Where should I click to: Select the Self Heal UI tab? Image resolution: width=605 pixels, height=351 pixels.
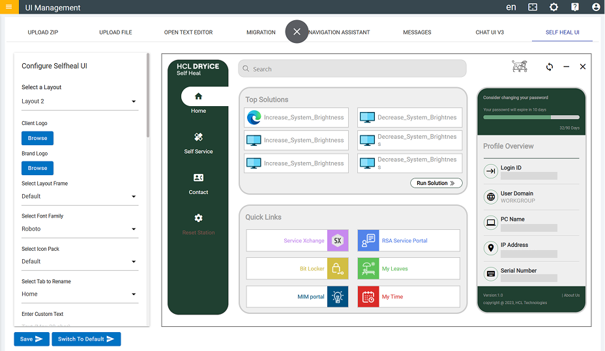tap(562, 33)
